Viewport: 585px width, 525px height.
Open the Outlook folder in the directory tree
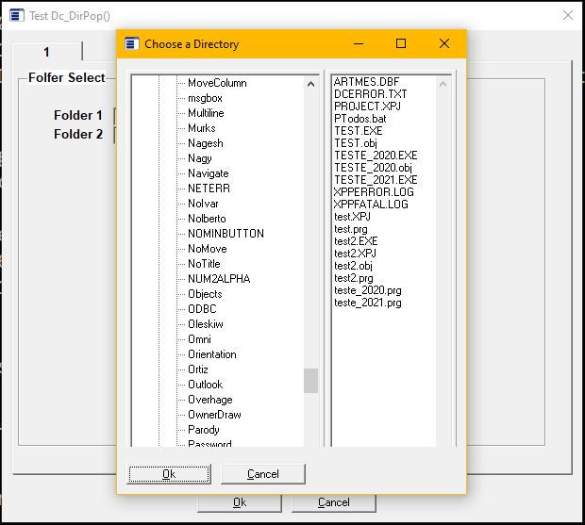205,385
